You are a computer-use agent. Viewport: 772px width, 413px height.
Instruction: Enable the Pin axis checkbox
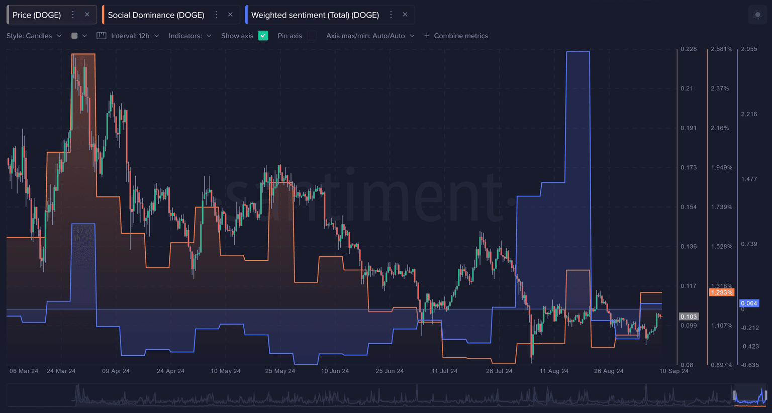312,36
